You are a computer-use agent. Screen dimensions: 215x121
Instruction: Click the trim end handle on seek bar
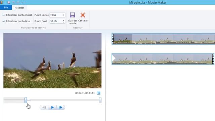[100, 100]
